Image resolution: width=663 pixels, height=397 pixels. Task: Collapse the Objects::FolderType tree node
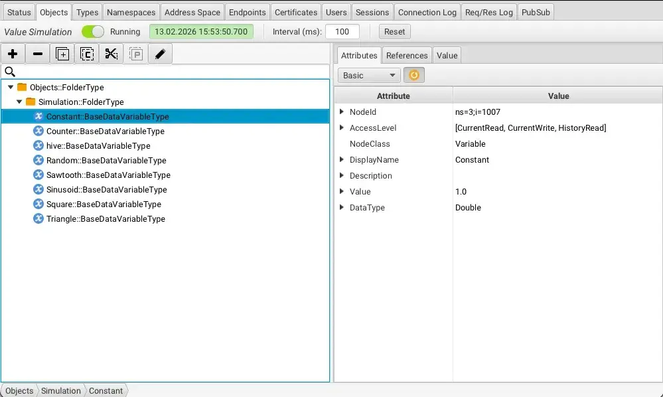(11, 87)
